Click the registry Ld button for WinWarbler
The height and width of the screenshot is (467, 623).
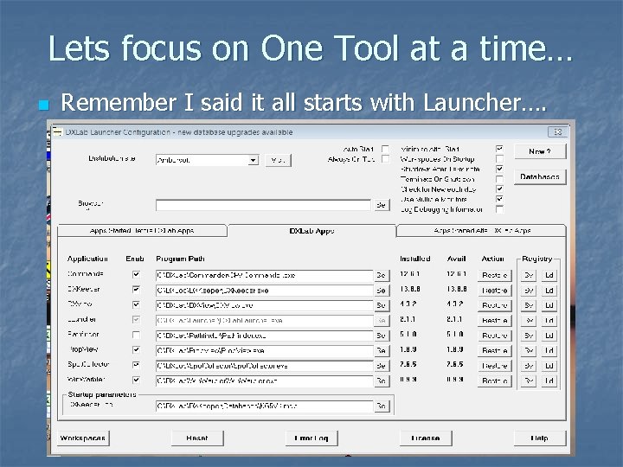point(549,381)
